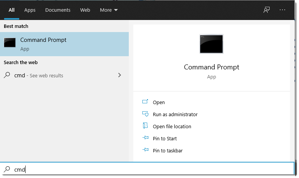Click the Pin to Start pin icon
299x178 pixels.
[x=145, y=138]
